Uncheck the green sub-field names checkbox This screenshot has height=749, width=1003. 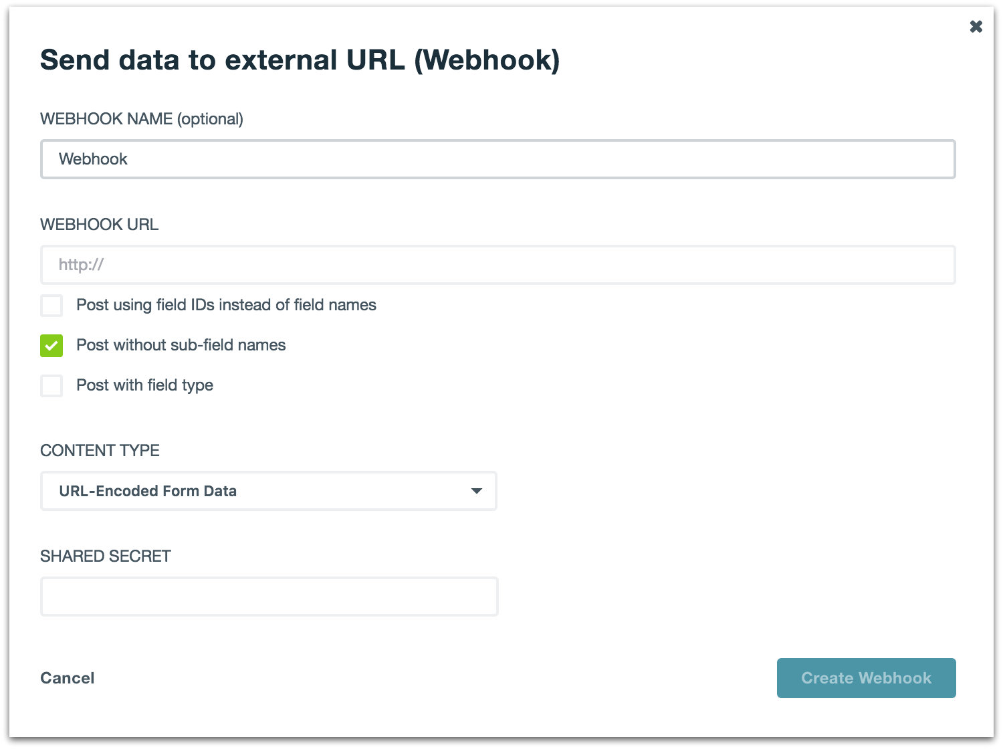pyautogui.click(x=51, y=346)
